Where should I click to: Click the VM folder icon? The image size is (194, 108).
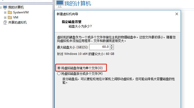(x=10, y=17)
